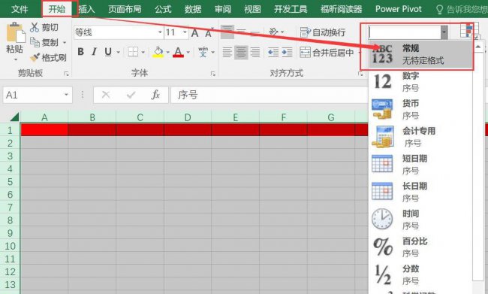Toggle italic formatting
The height and width of the screenshot is (294, 488).
(x=94, y=52)
